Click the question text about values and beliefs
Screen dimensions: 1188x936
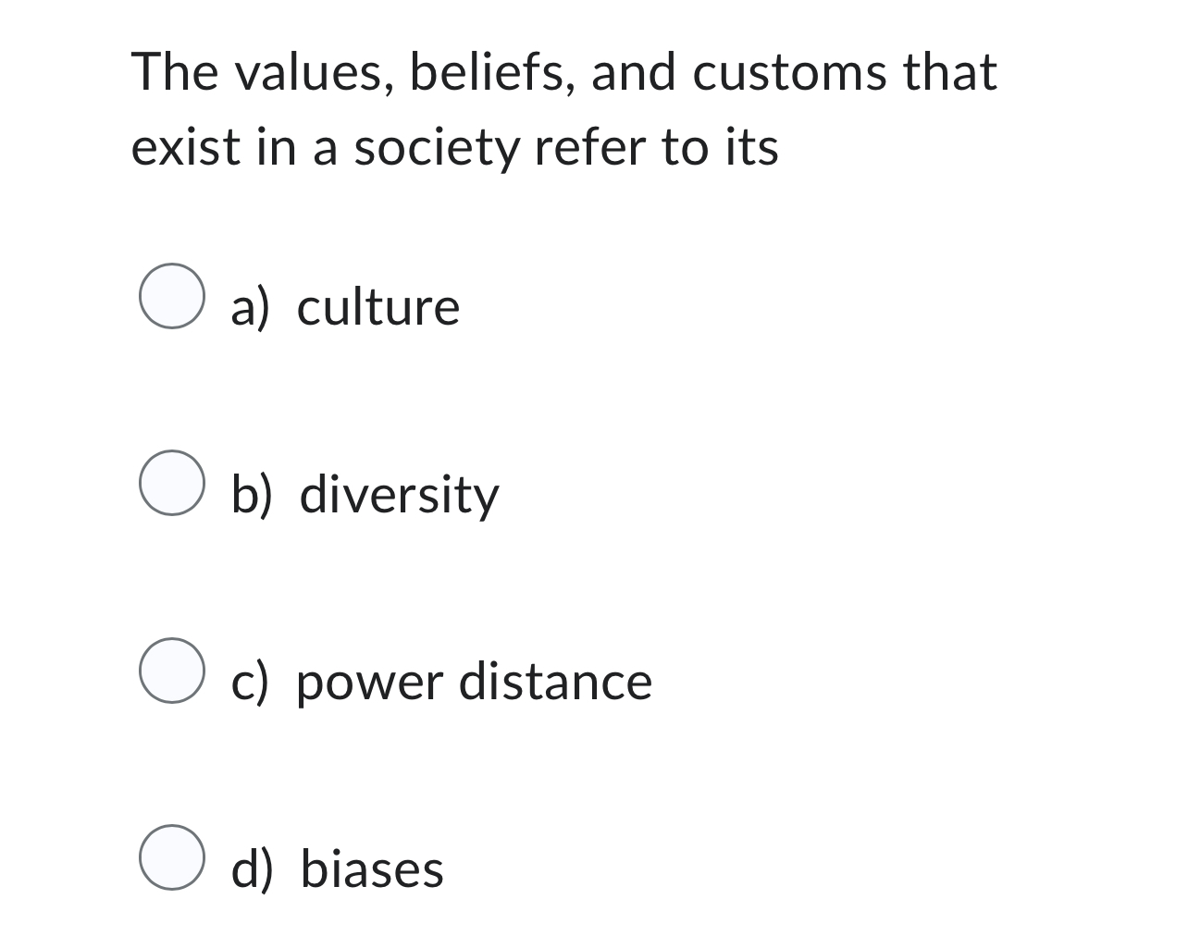coord(564,109)
